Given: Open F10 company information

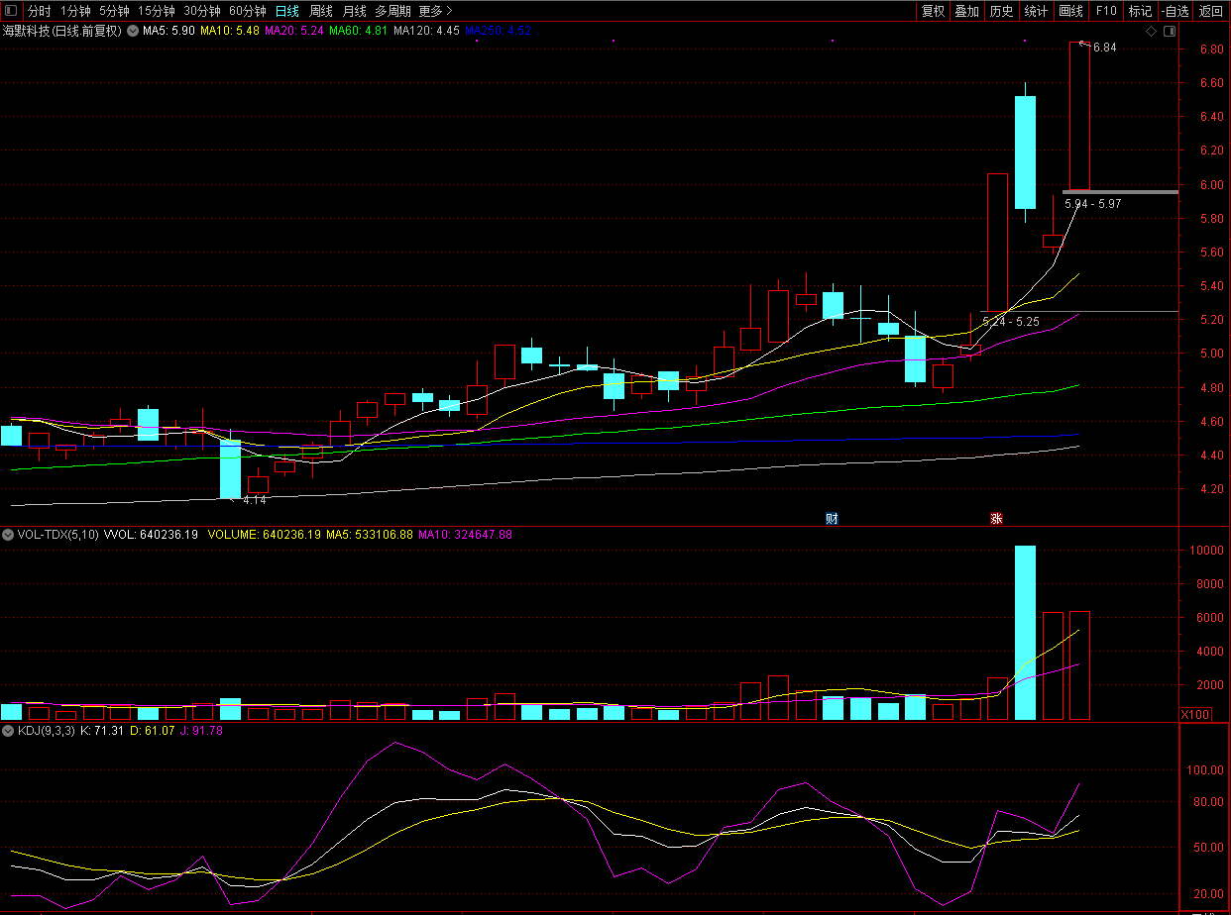Looking at the screenshot, I should coord(1106,11).
